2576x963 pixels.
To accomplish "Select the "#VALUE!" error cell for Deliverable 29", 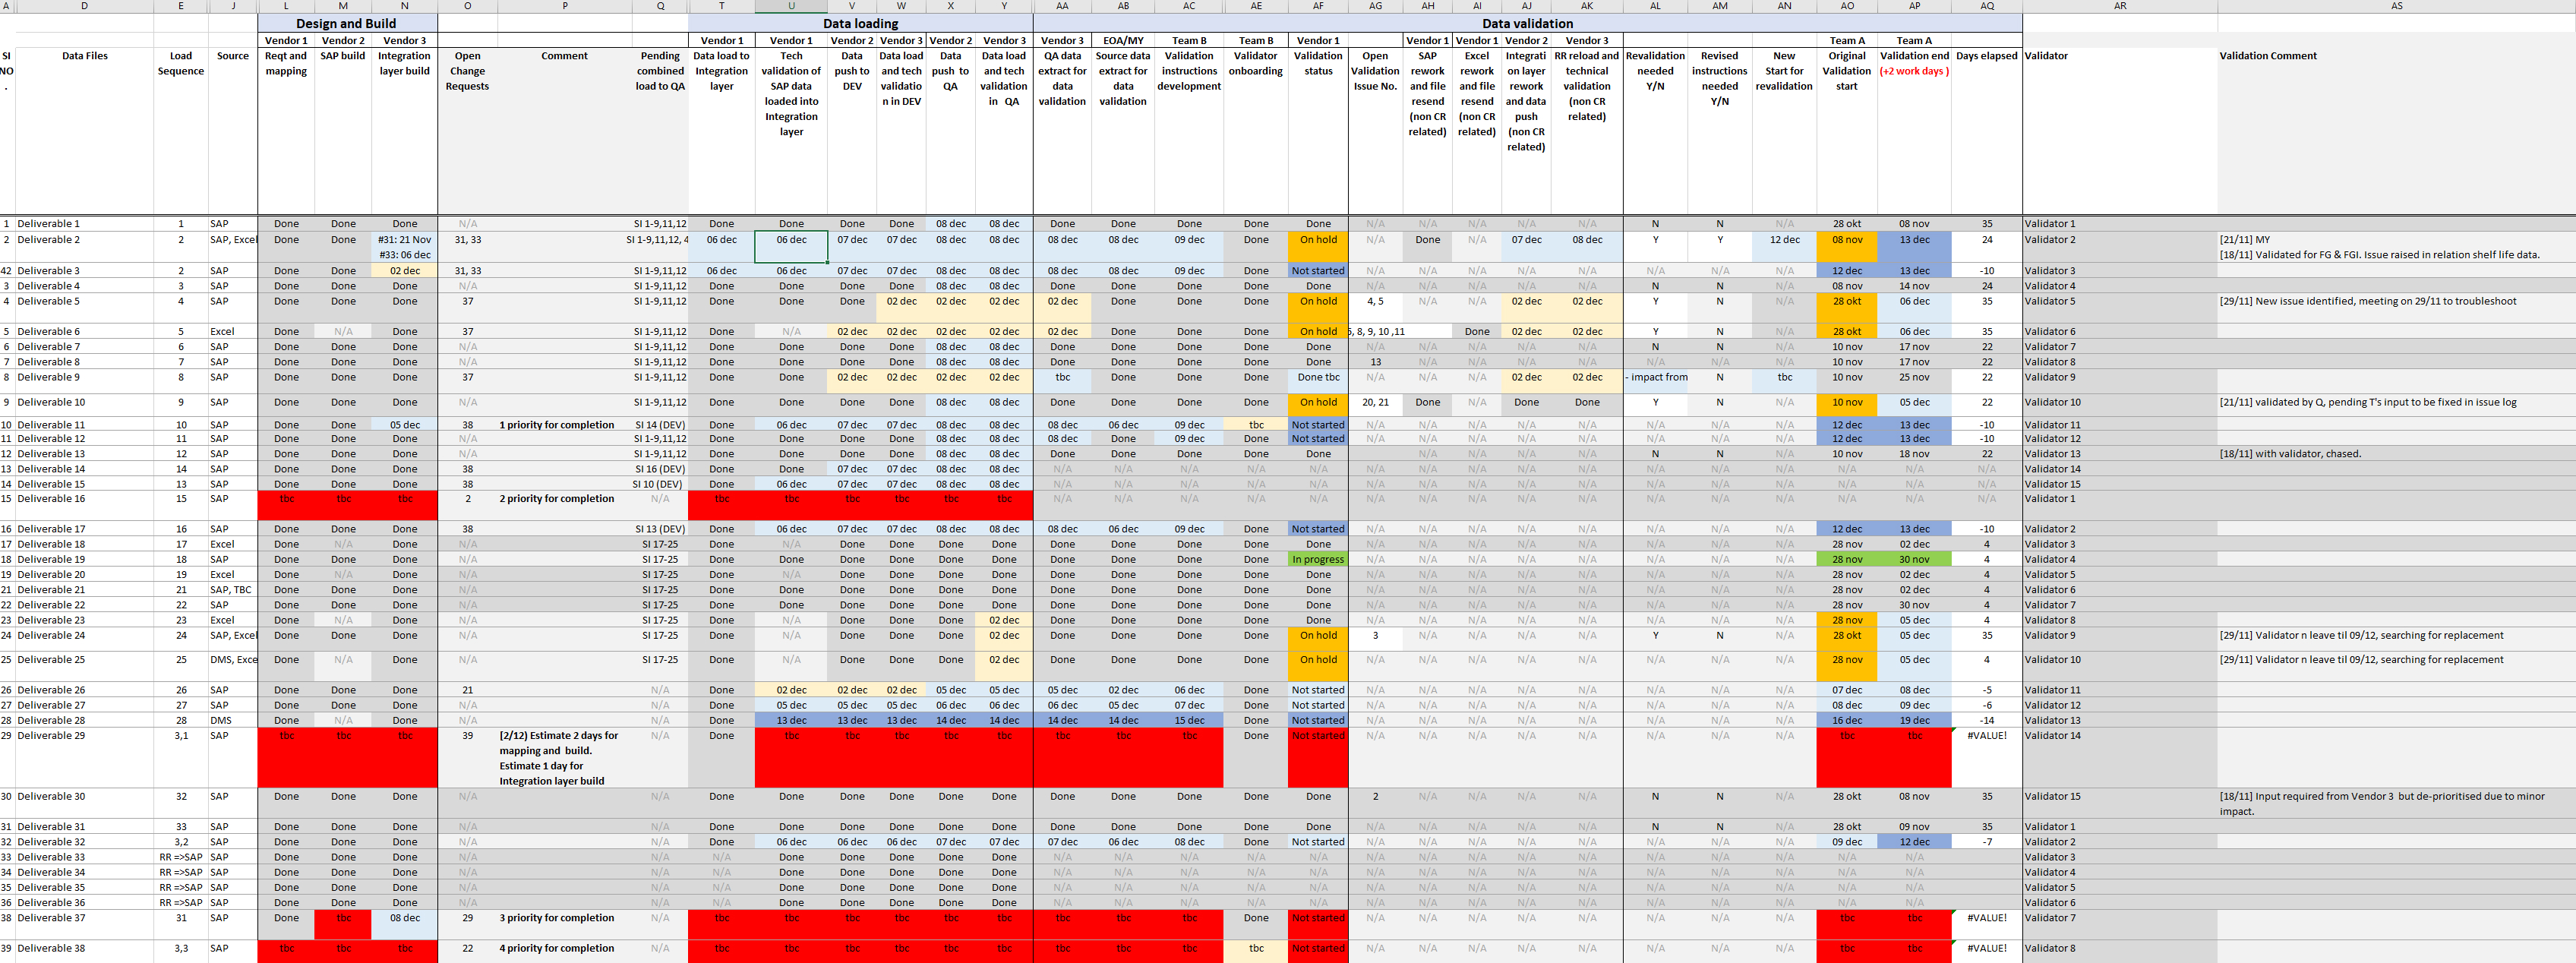I will tap(1987, 735).
